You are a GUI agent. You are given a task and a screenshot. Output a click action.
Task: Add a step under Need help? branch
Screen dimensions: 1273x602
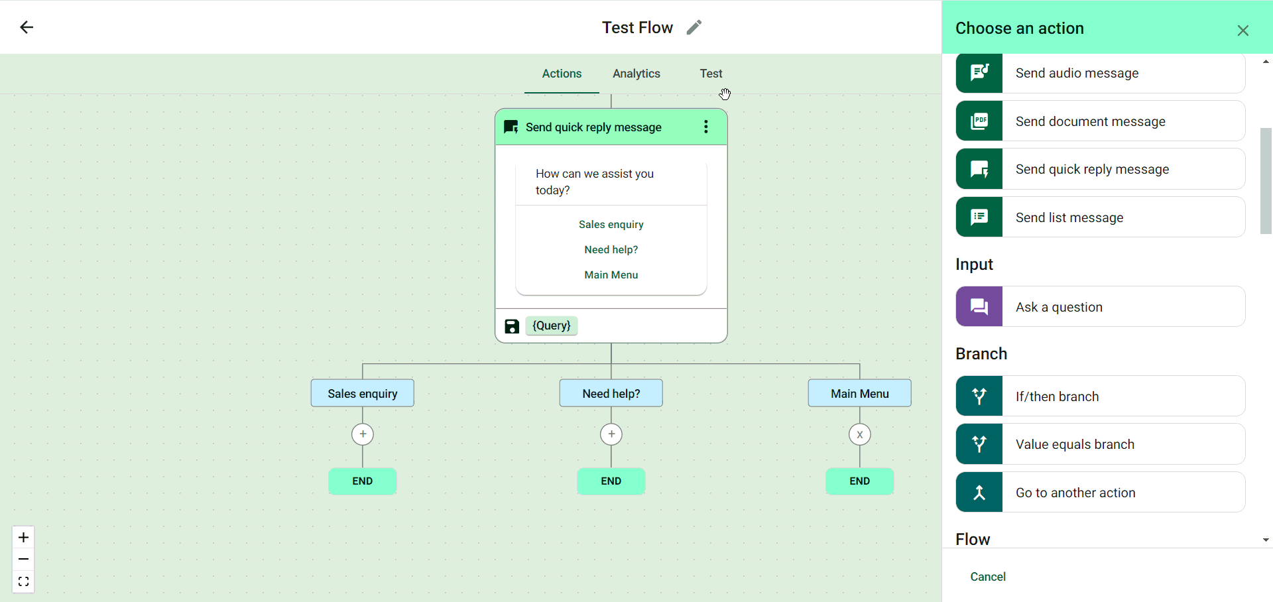(x=611, y=434)
